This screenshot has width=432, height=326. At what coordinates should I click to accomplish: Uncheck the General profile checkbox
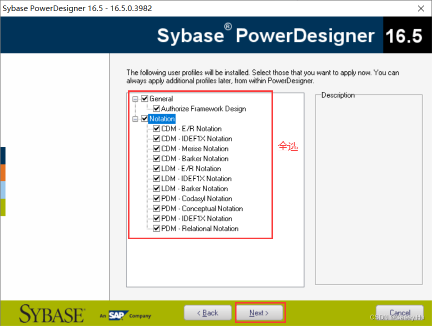144,99
